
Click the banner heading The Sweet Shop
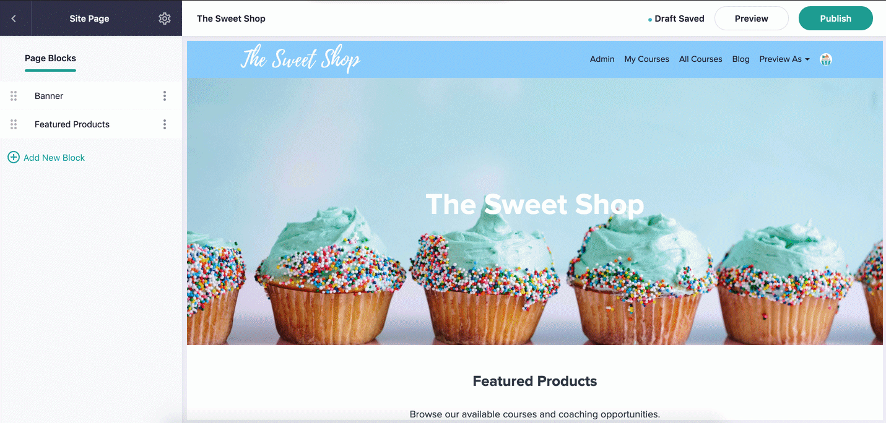click(x=535, y=205)
